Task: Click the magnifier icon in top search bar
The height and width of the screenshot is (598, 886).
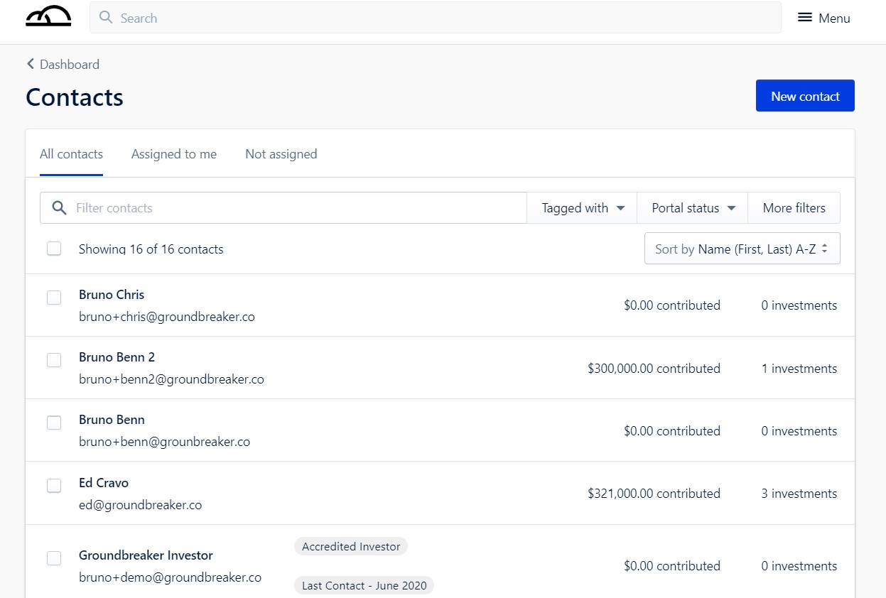Action: tap(105, 17)
